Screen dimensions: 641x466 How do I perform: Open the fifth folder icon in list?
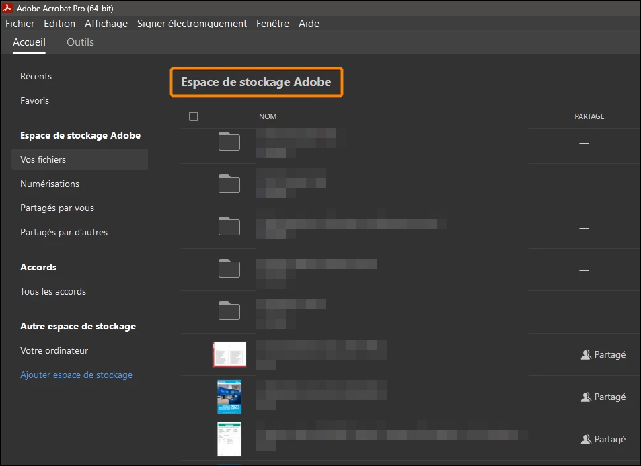229,311
